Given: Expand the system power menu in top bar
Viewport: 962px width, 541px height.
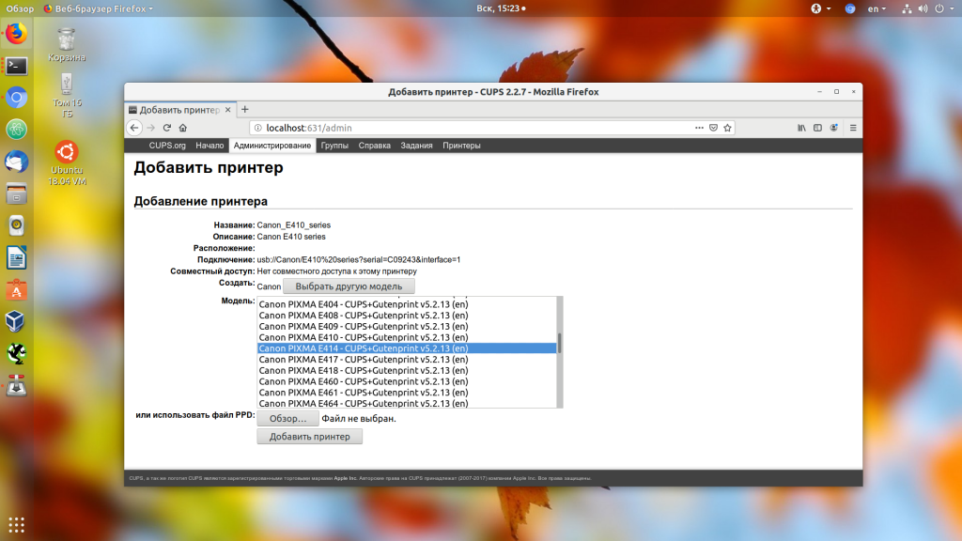Looking at the screenshot, I should 943,8.
